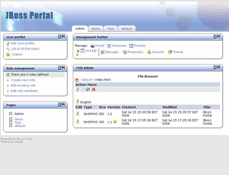
Task: Click the edit pencil icon in Action Menu
Action: (77, 89)
